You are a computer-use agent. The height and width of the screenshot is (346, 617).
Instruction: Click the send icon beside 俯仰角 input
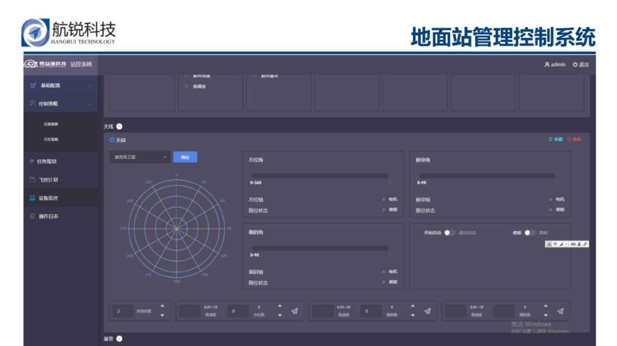[x=428, y=311]
